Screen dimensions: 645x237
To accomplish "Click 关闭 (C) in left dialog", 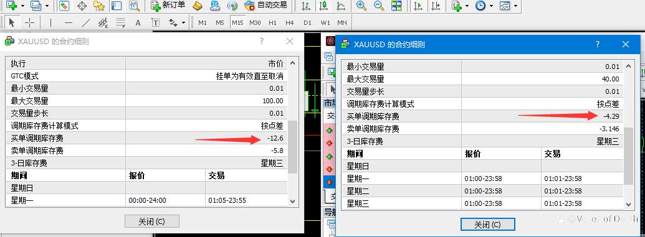I will pyautogui.click(x=152, y=221).
